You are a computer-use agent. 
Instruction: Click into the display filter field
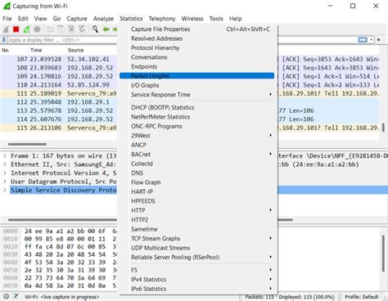click(62, 40)
